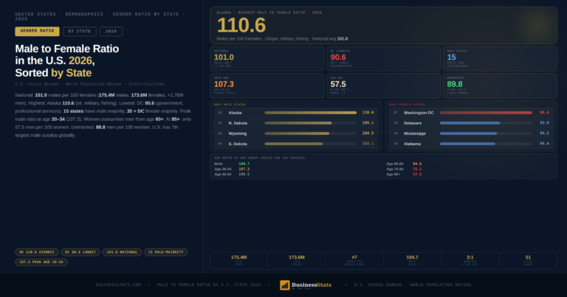Click the 175.4M total males stat

coord(238,261)
